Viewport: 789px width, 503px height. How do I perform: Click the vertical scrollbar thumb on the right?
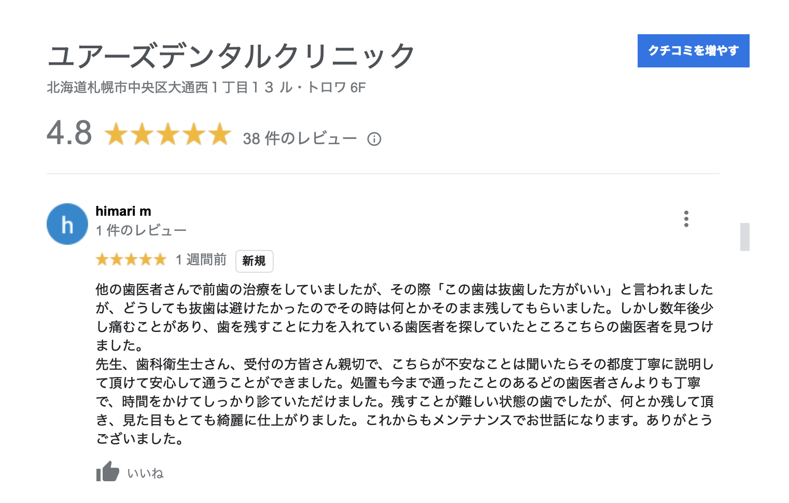745,237
